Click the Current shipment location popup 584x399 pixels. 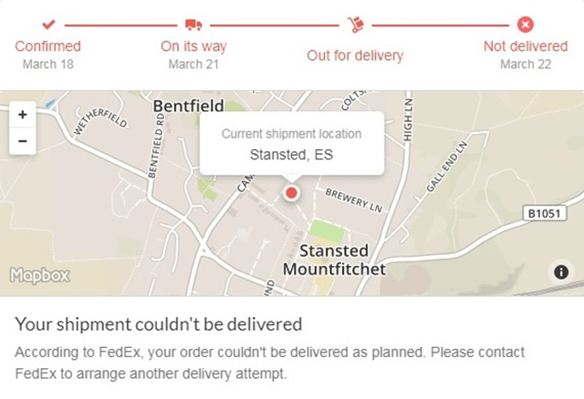tap(291, 144)
